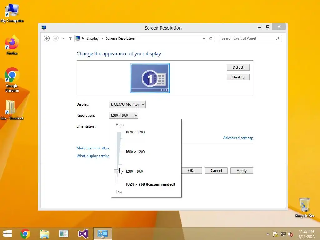Open Google Chrome desktop shortcut
This screenshot has height=240, width=320.
pos(12,80)
